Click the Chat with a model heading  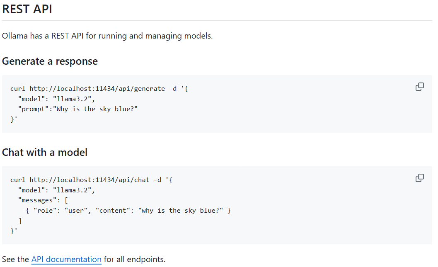tap(44, 152)
